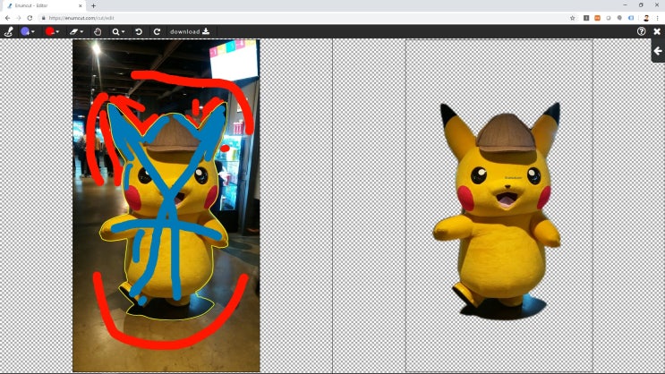This screenshot has height=374, width=665.
Task: Reload the current page
Action: pos(30,18)
